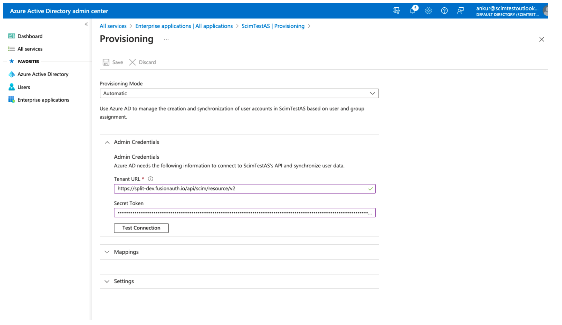Select Enterprise applications in sidebar
The image size is (562, 325).
pyautogui.click(x=43, y=100)
